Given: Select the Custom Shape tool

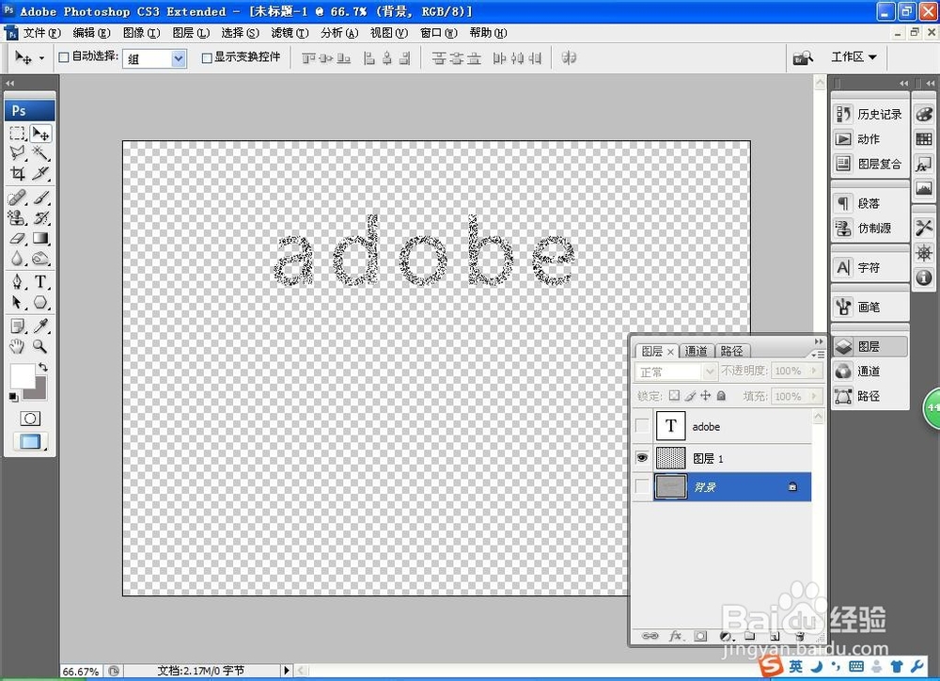Looking at the screenshot, I should click(x=40, y=302).
